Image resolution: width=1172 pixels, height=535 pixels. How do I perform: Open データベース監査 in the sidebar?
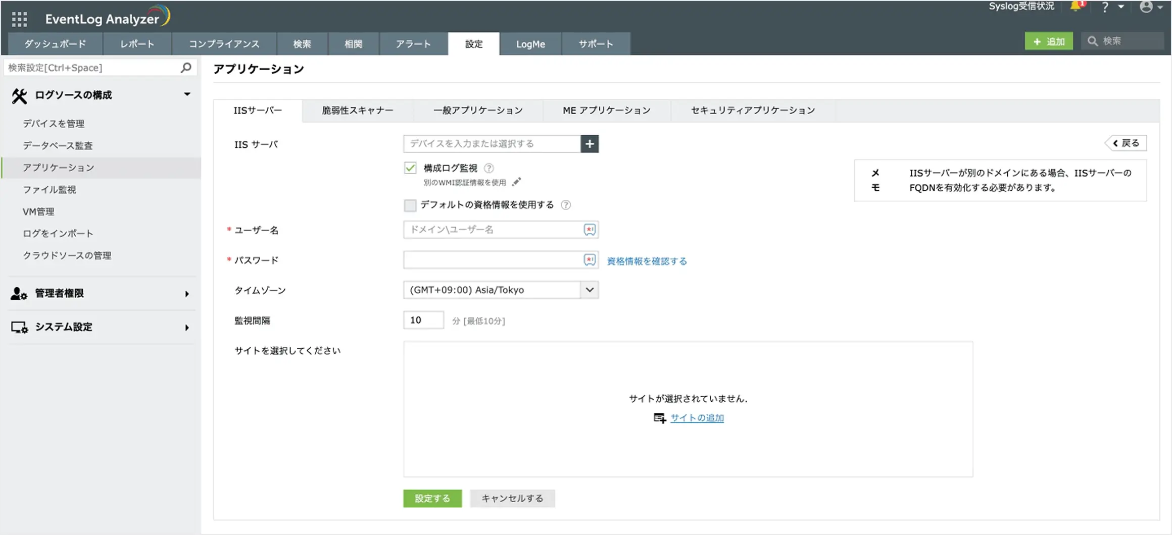pyautogui.click(x=58, y=145)
